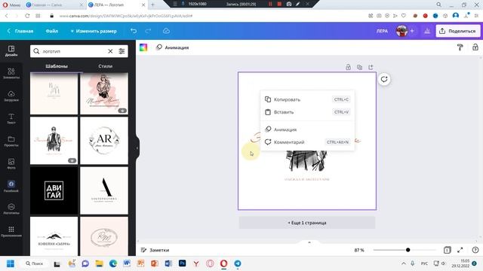Open search filters icon

[x=122, y=51]
